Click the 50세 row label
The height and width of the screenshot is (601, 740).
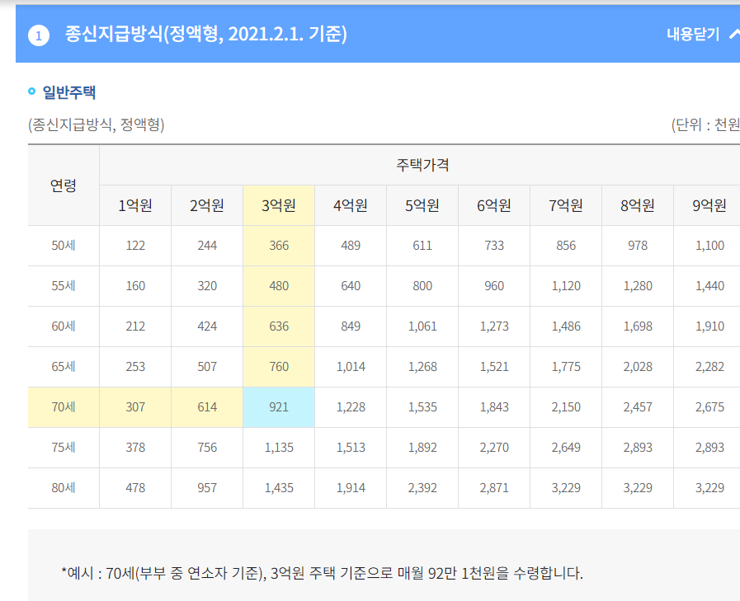(64, 246)
